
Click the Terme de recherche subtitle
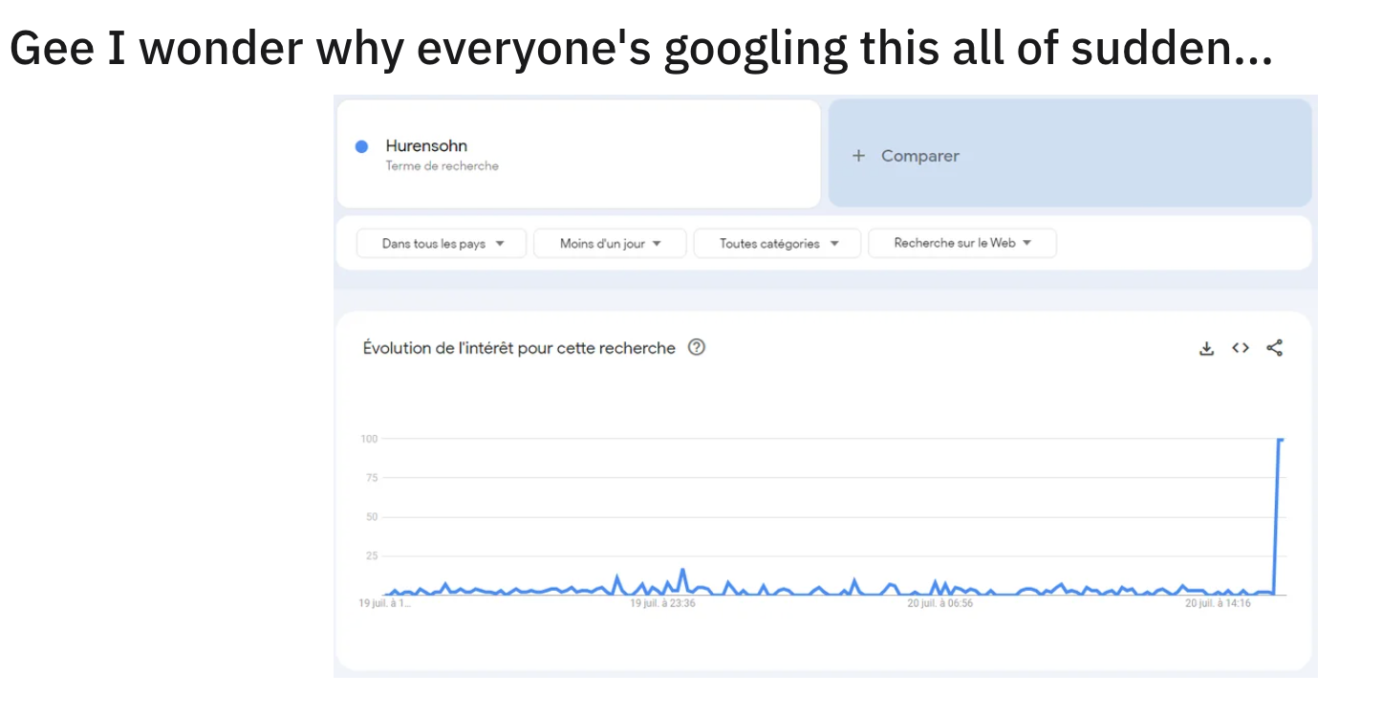coord(442,166)
